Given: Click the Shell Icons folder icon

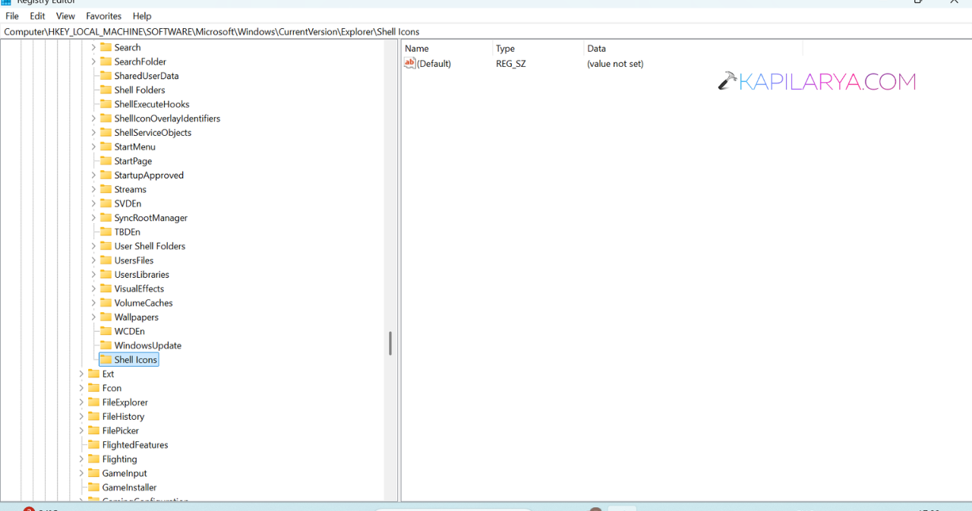Looking at the screenshot, I should pyautogui.click(x=106, y=359).
